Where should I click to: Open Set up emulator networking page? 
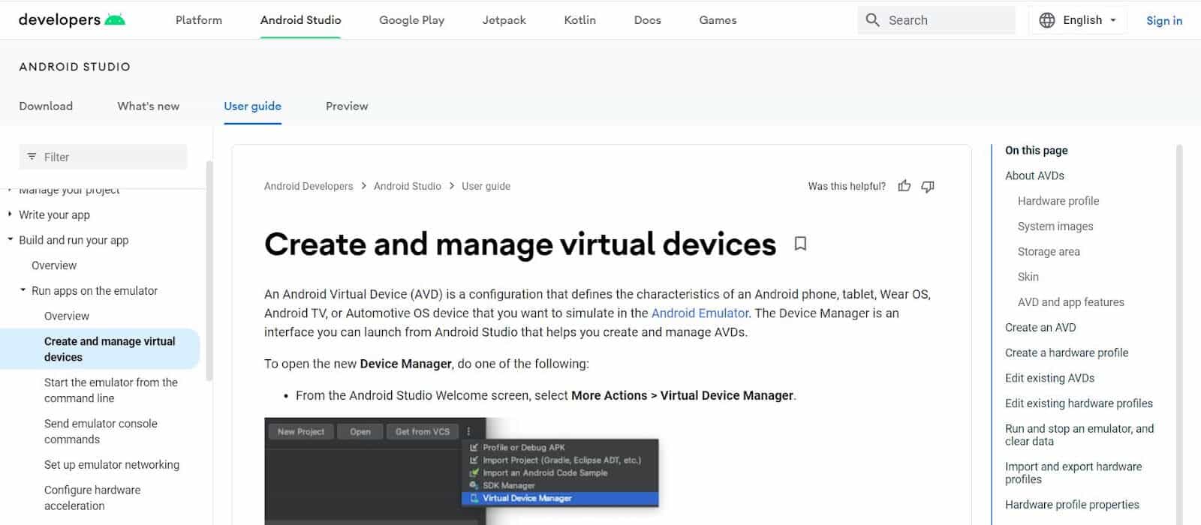[x=112, y=465]
